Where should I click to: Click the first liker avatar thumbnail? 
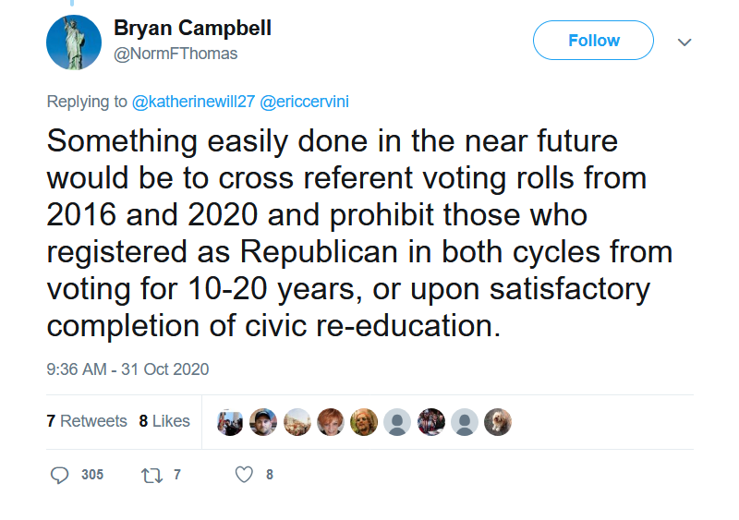pos(230,422)
